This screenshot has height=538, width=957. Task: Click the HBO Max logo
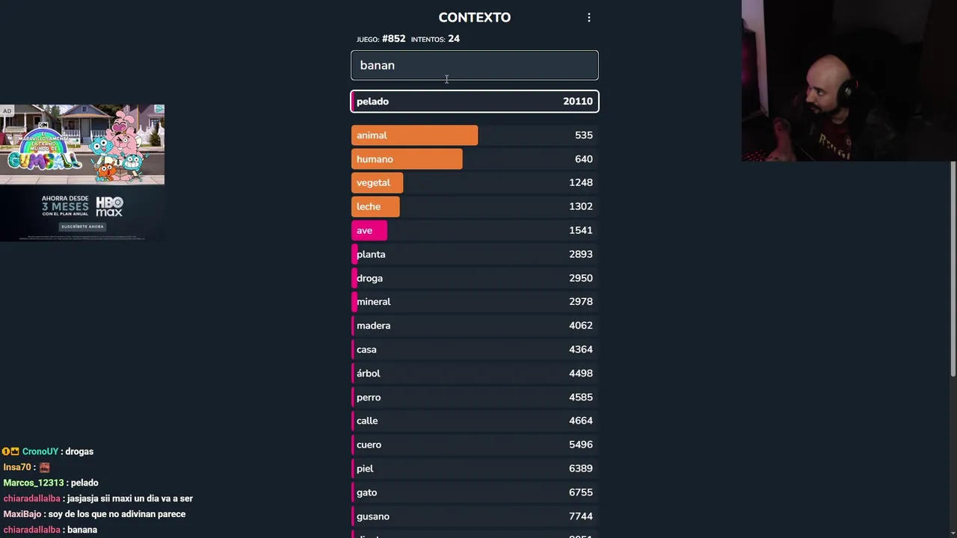109,206
